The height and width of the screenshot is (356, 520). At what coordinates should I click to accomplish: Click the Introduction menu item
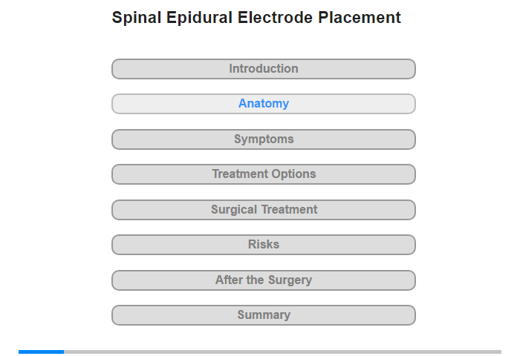coord(263,69)
